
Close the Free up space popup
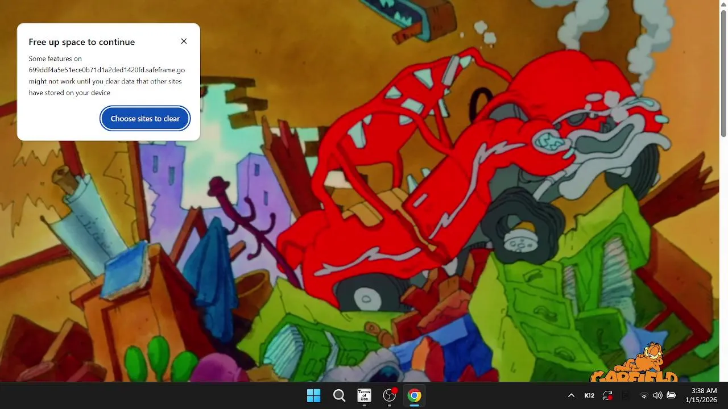pyautogui.click(x=184, y=41)
